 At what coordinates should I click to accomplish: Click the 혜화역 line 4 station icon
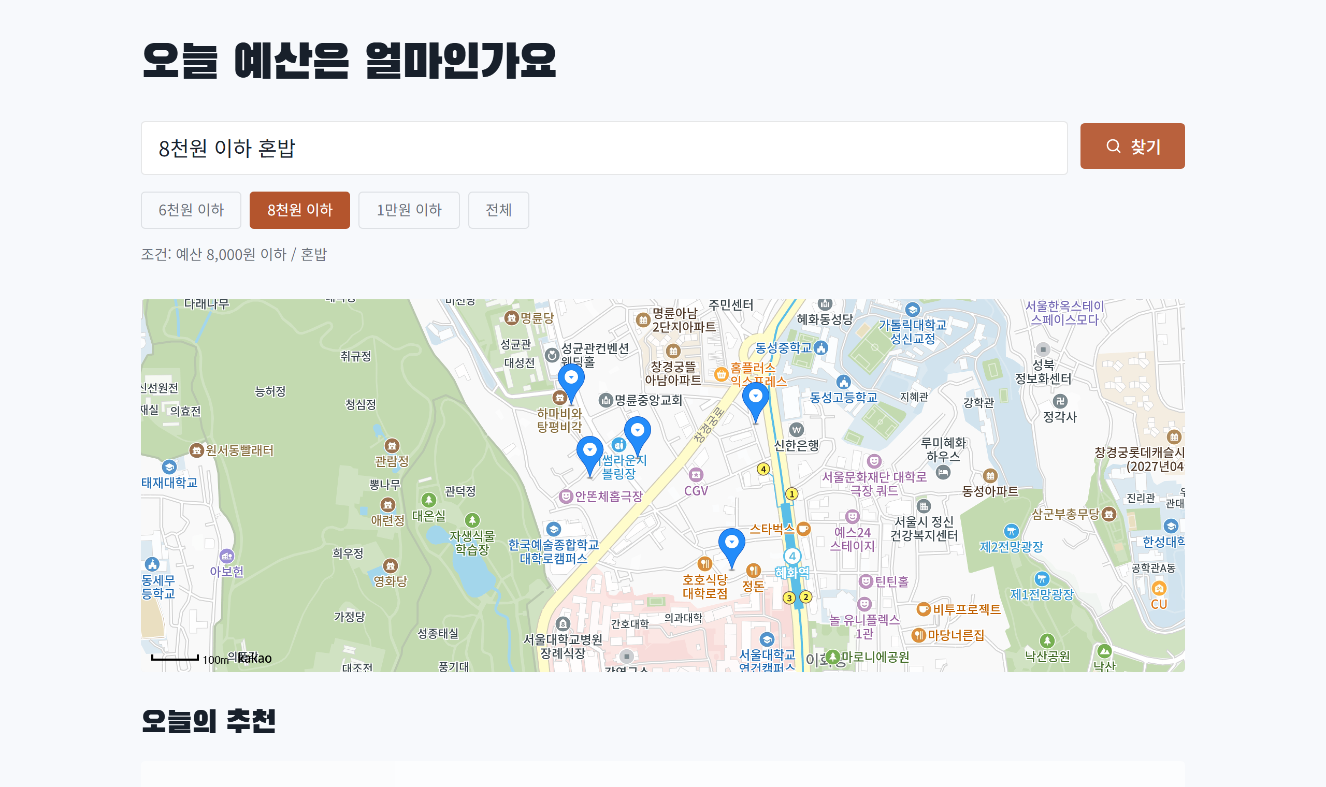[x=792, y=556]
